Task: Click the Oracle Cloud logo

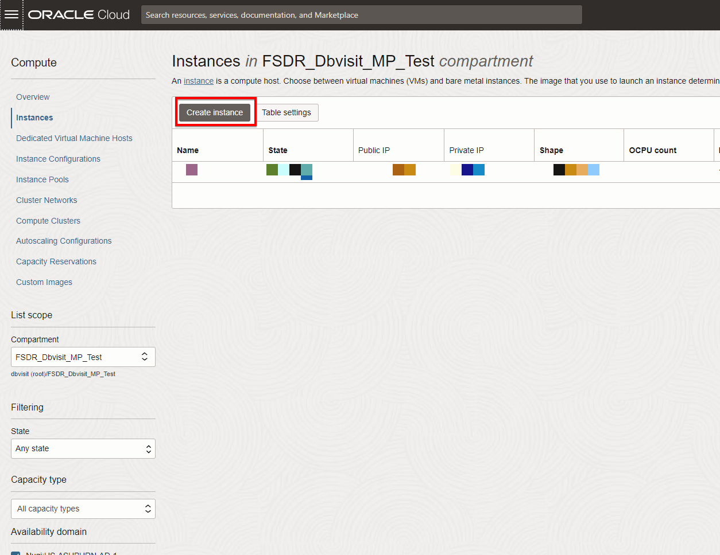Action: (79, 15)
